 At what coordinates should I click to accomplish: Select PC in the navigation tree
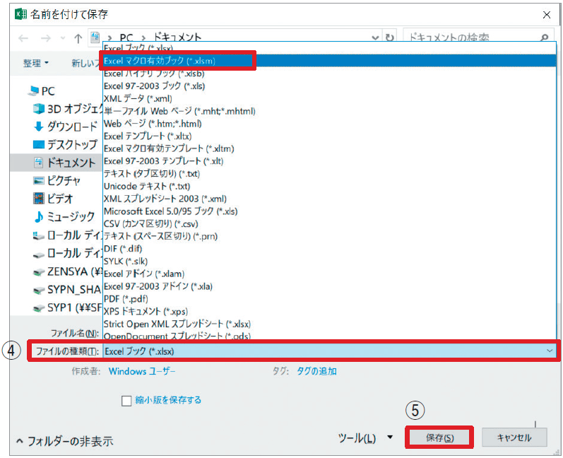coord(48,91)
